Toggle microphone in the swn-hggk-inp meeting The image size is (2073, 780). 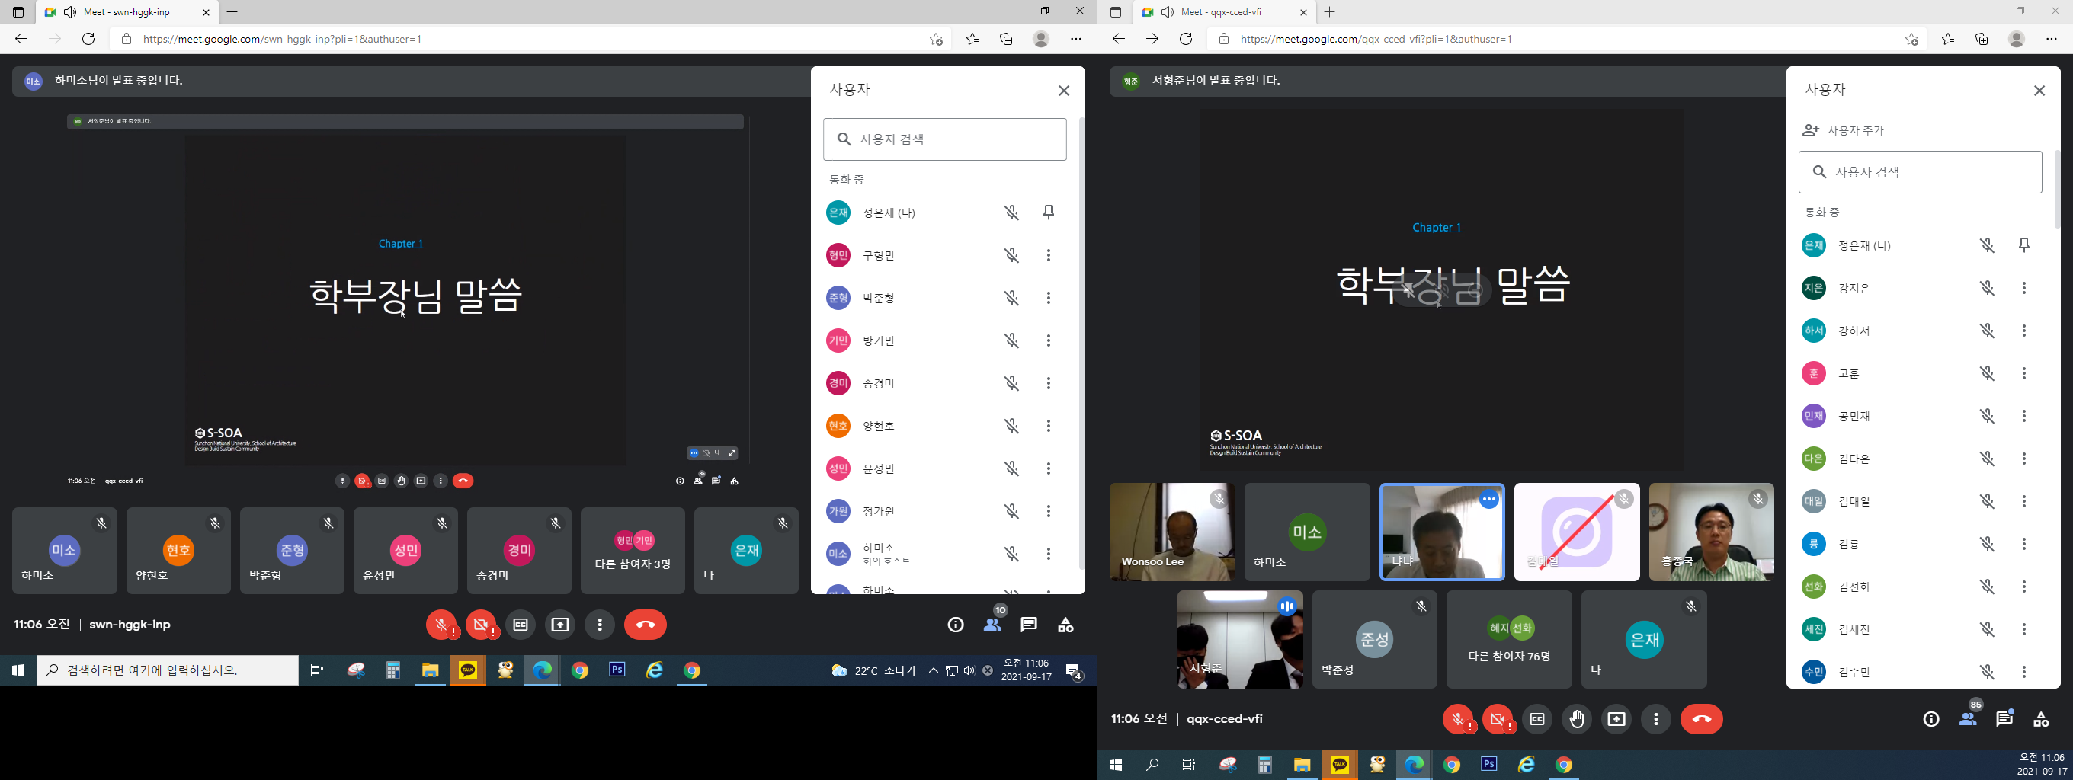click(441, 625)
